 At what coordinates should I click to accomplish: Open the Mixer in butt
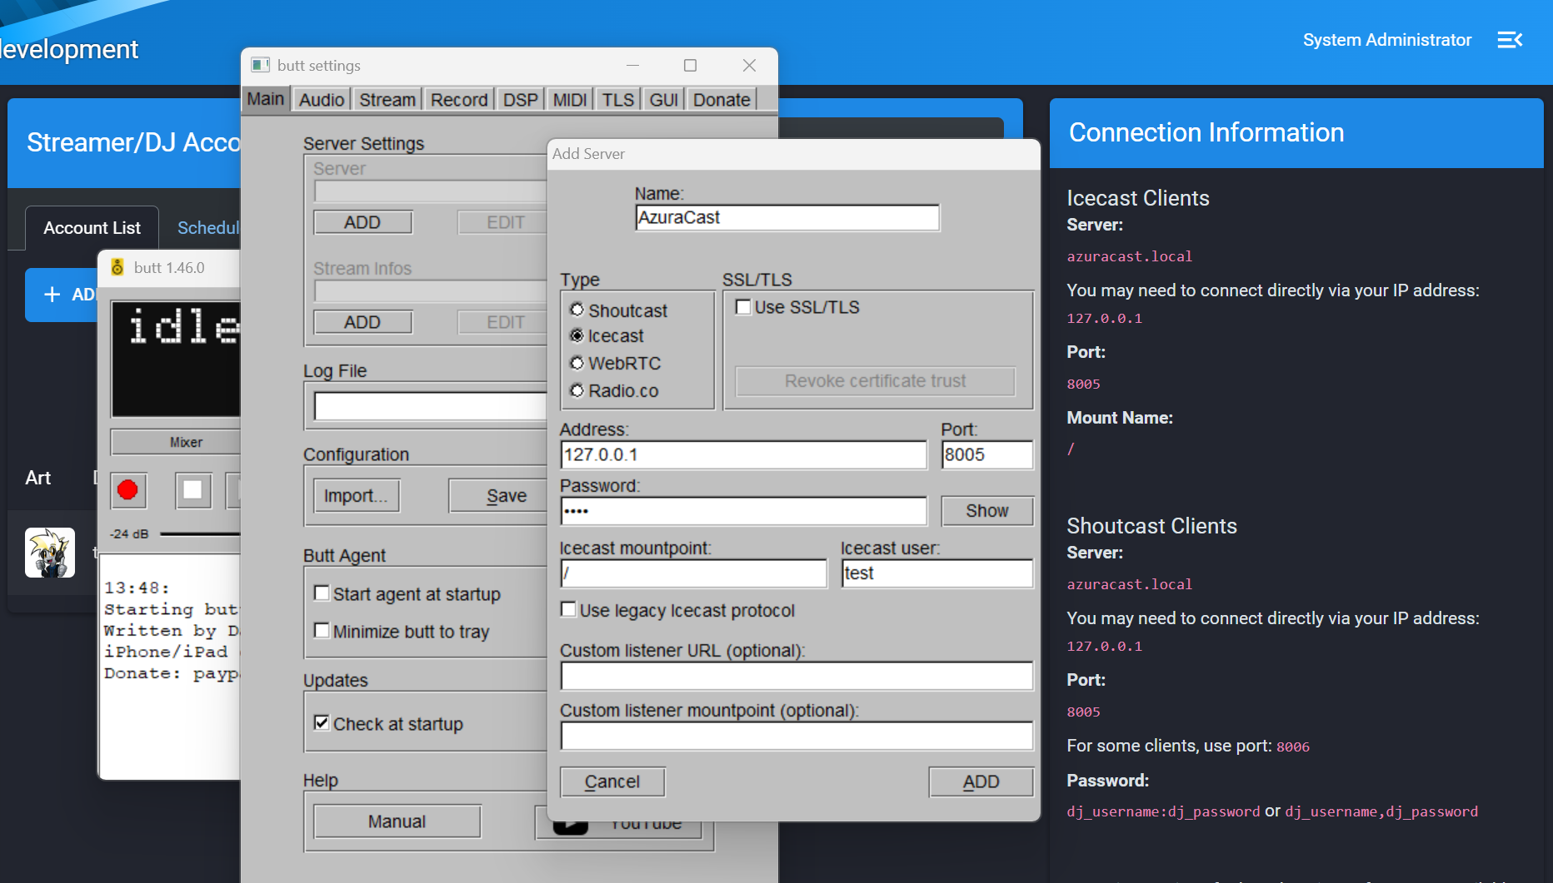pyautogui.click(x=177, y=442)
